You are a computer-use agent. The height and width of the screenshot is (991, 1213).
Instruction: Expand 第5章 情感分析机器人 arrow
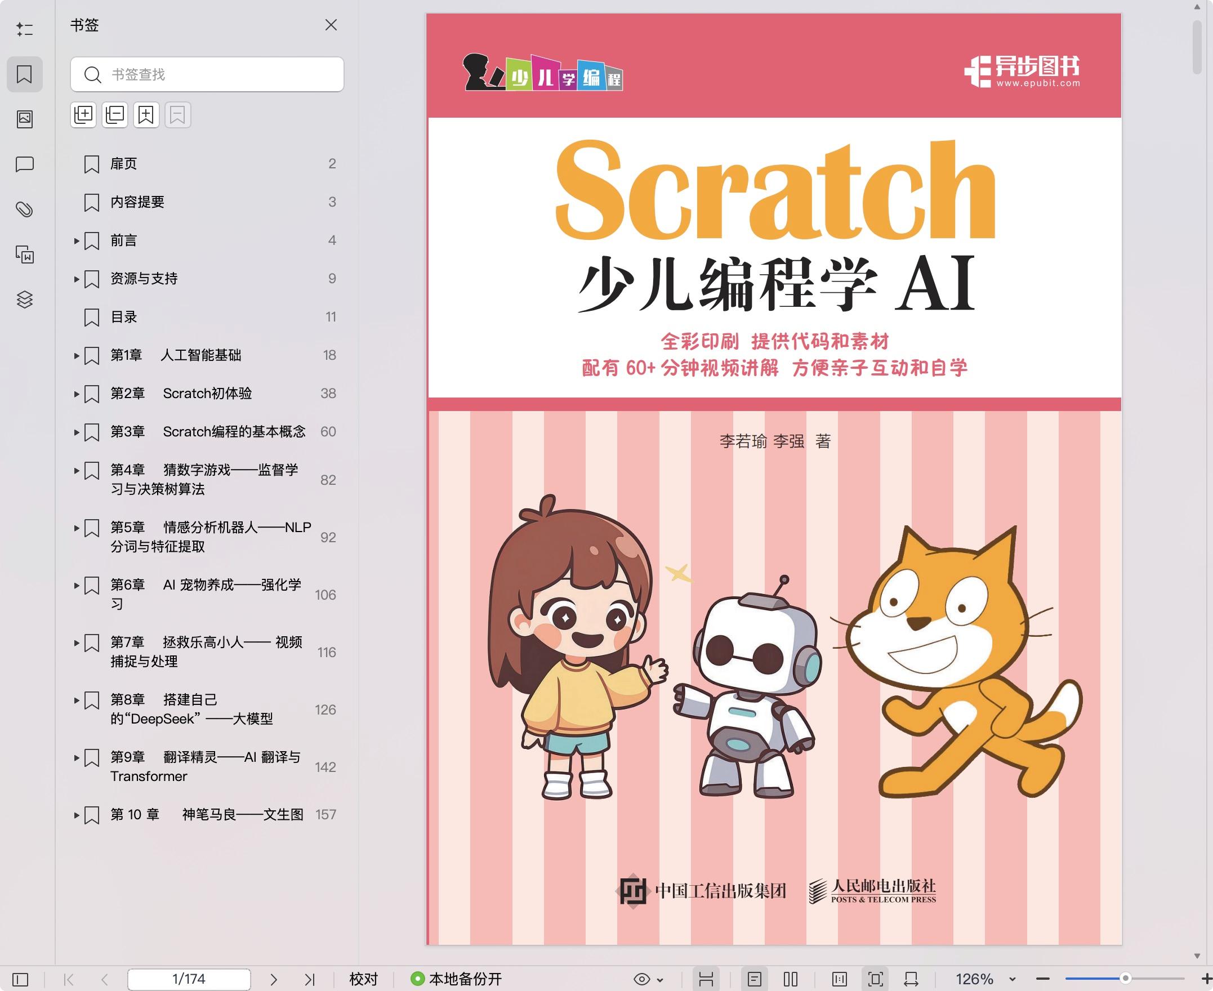[x=77, y=528]
